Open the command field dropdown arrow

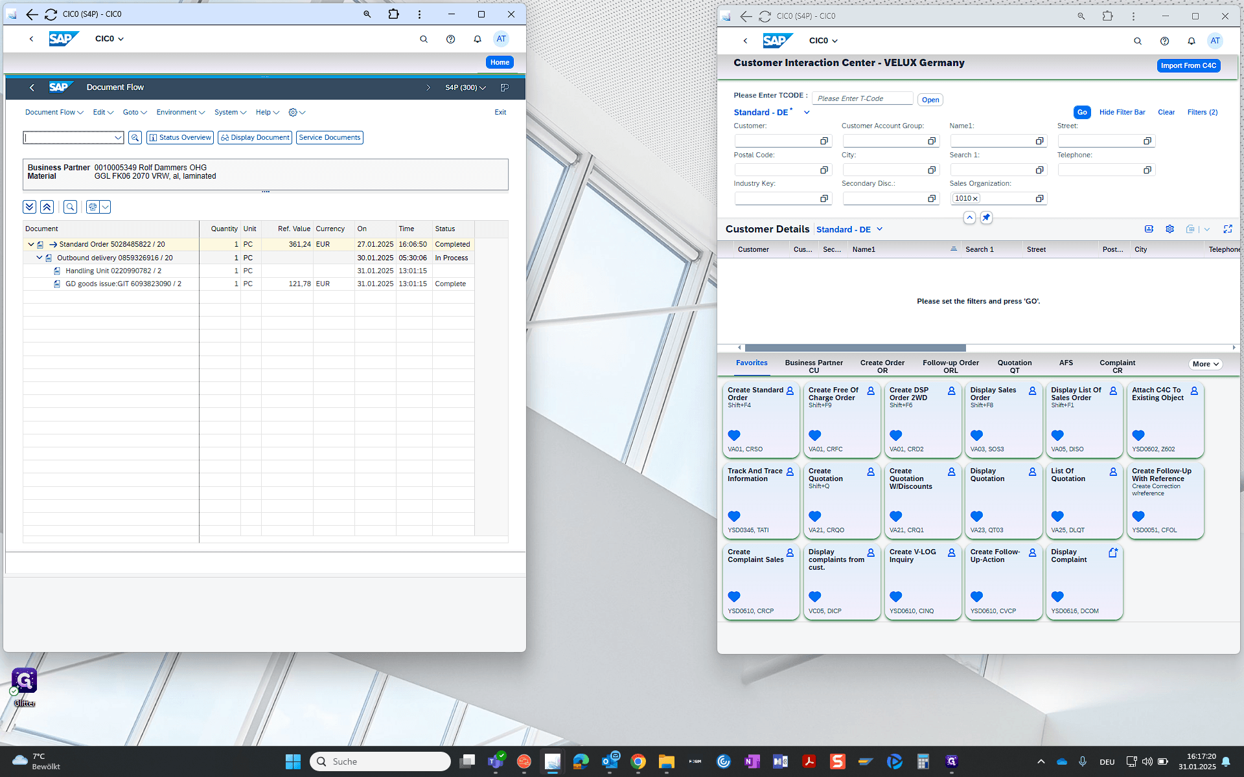click(x=118, y=138)
